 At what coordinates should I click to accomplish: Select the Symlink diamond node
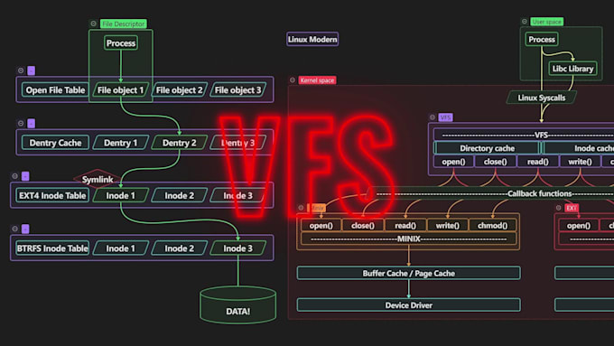(x=98, y=180)
